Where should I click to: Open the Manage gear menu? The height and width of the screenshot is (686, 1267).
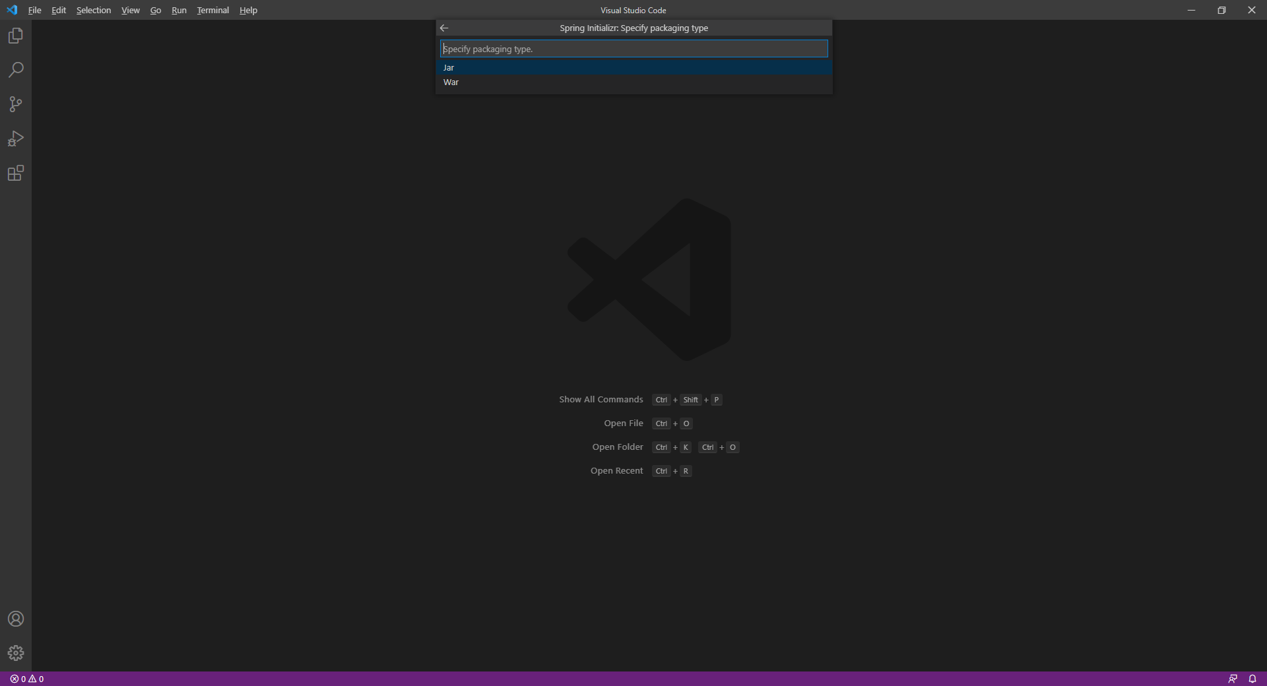coord(16,653)
